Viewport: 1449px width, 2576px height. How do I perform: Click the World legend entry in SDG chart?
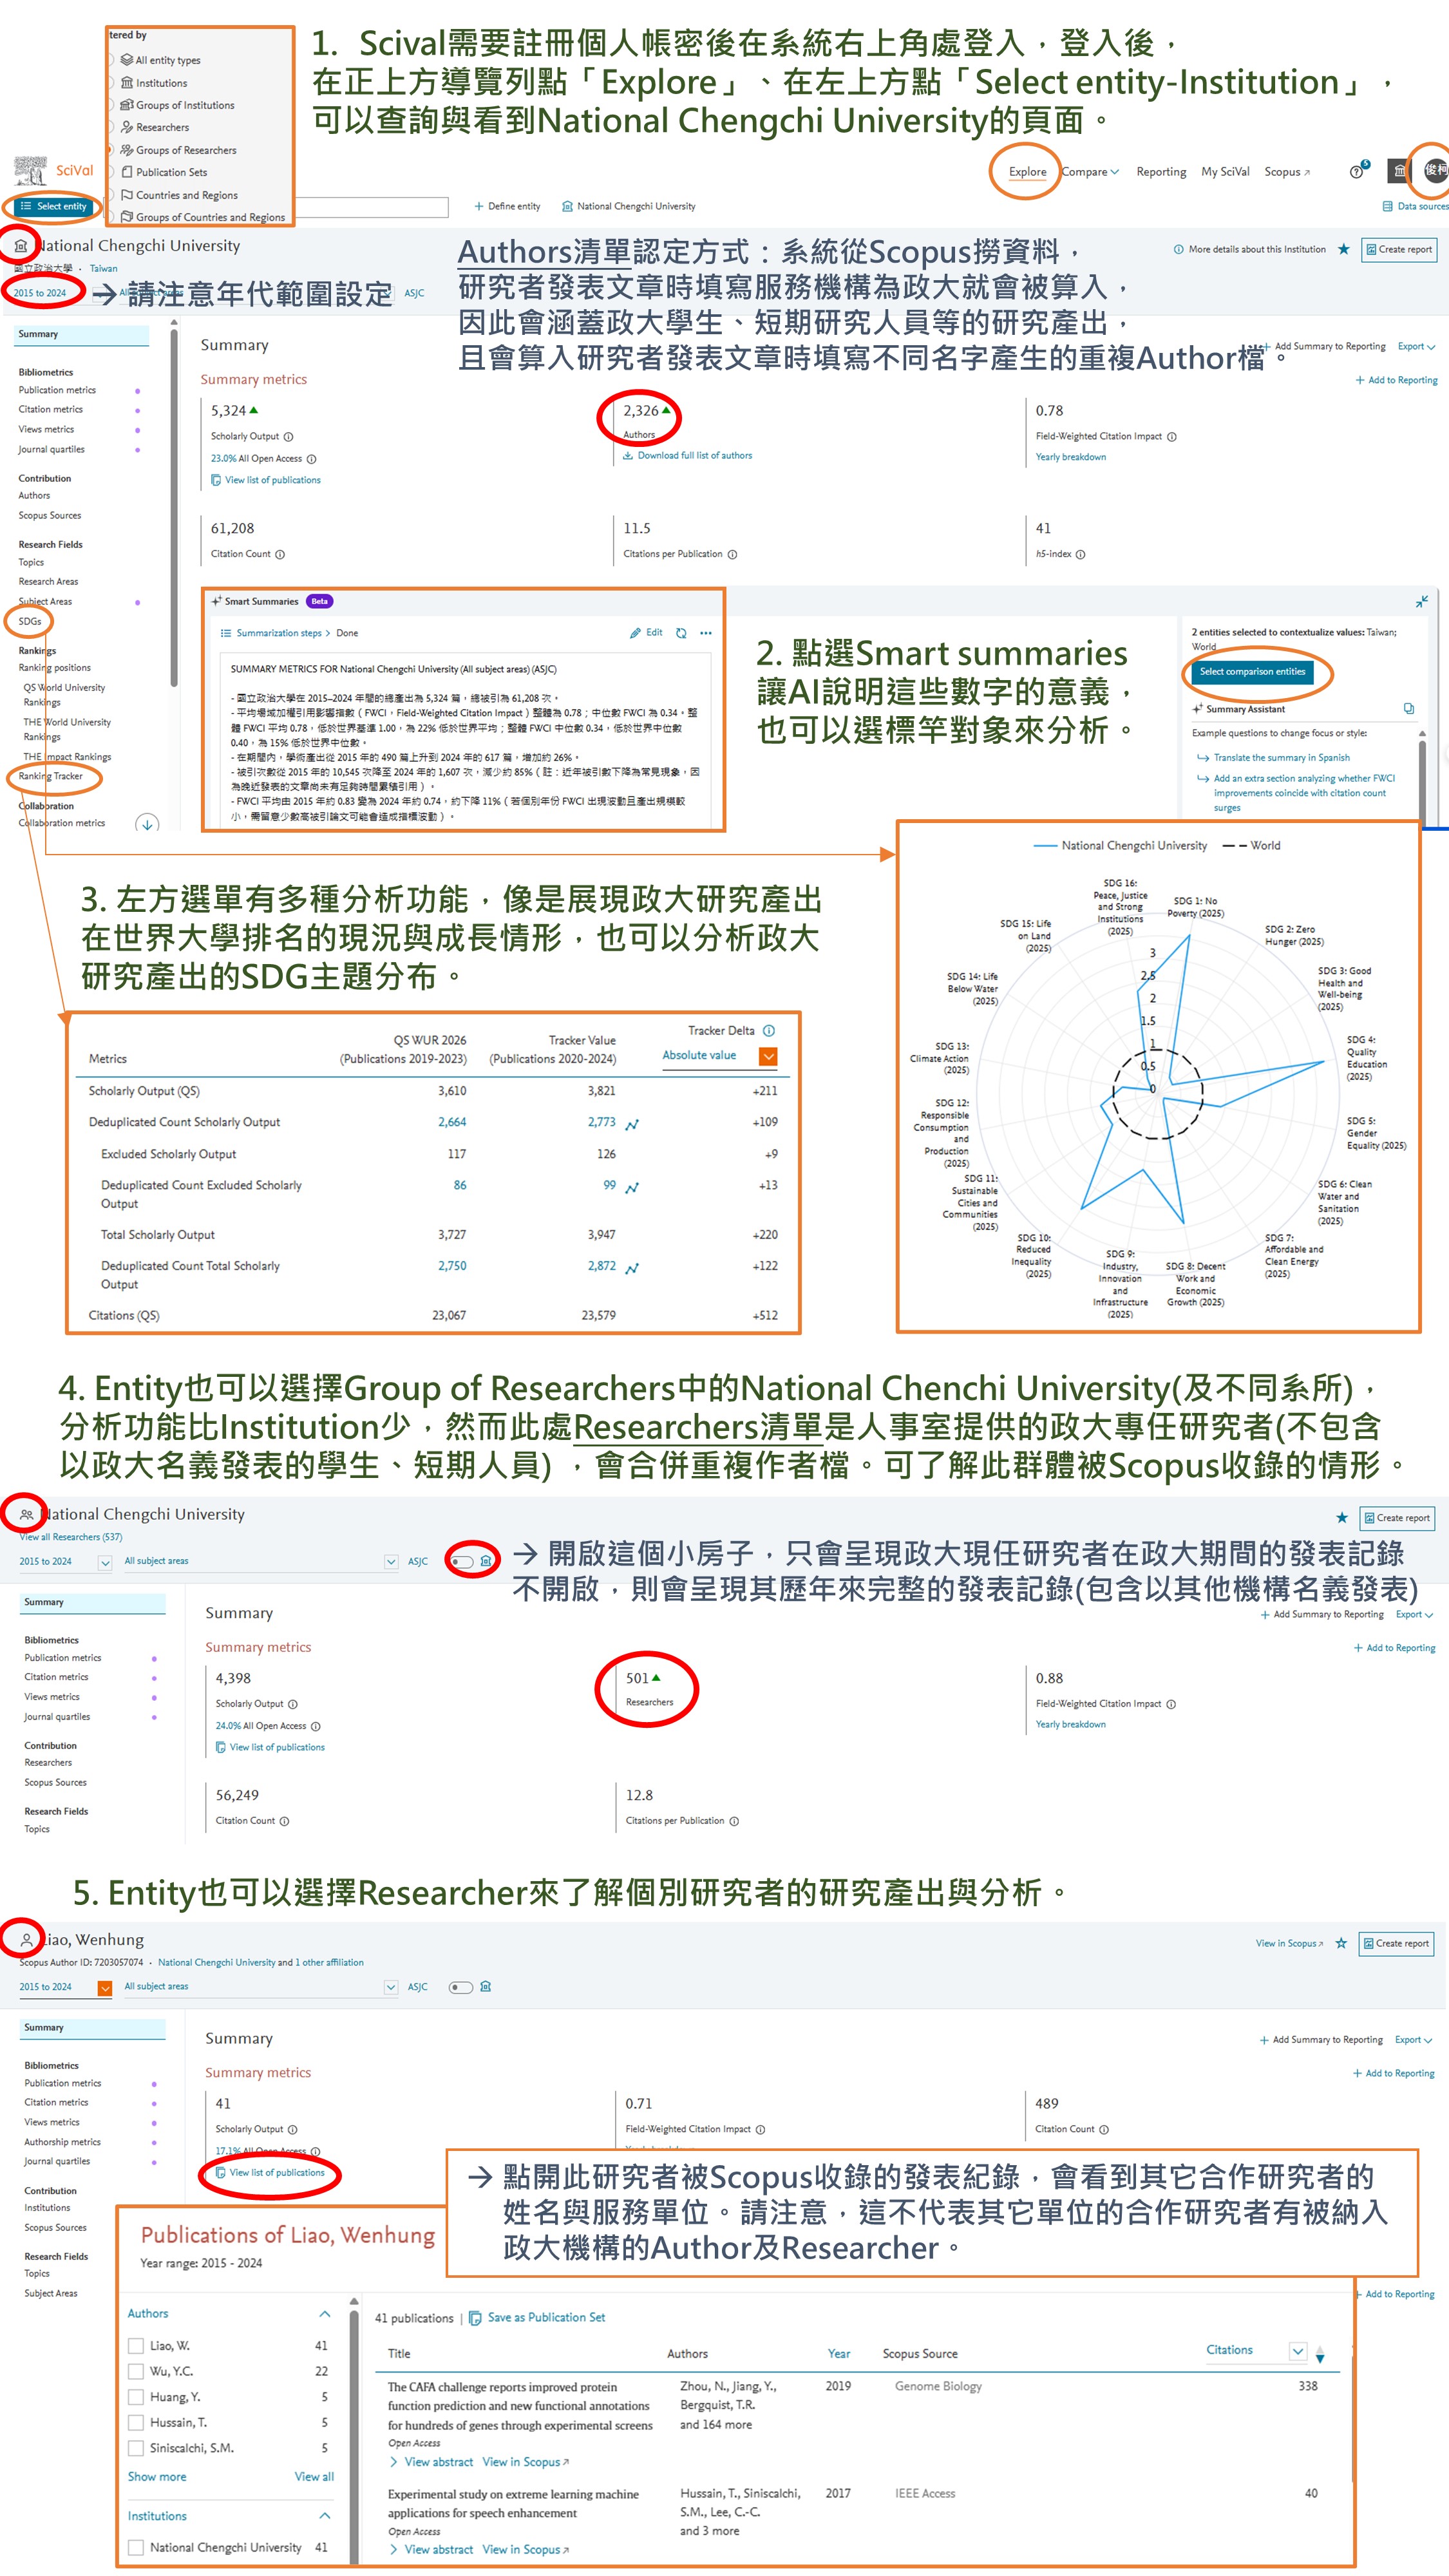[1251, 846]
